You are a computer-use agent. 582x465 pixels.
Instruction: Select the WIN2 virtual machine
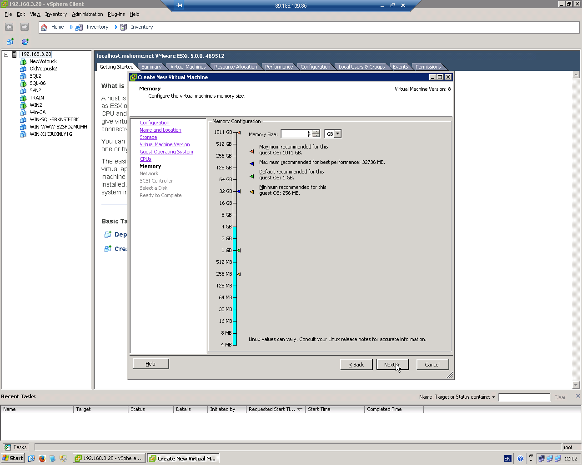(36, 105)
